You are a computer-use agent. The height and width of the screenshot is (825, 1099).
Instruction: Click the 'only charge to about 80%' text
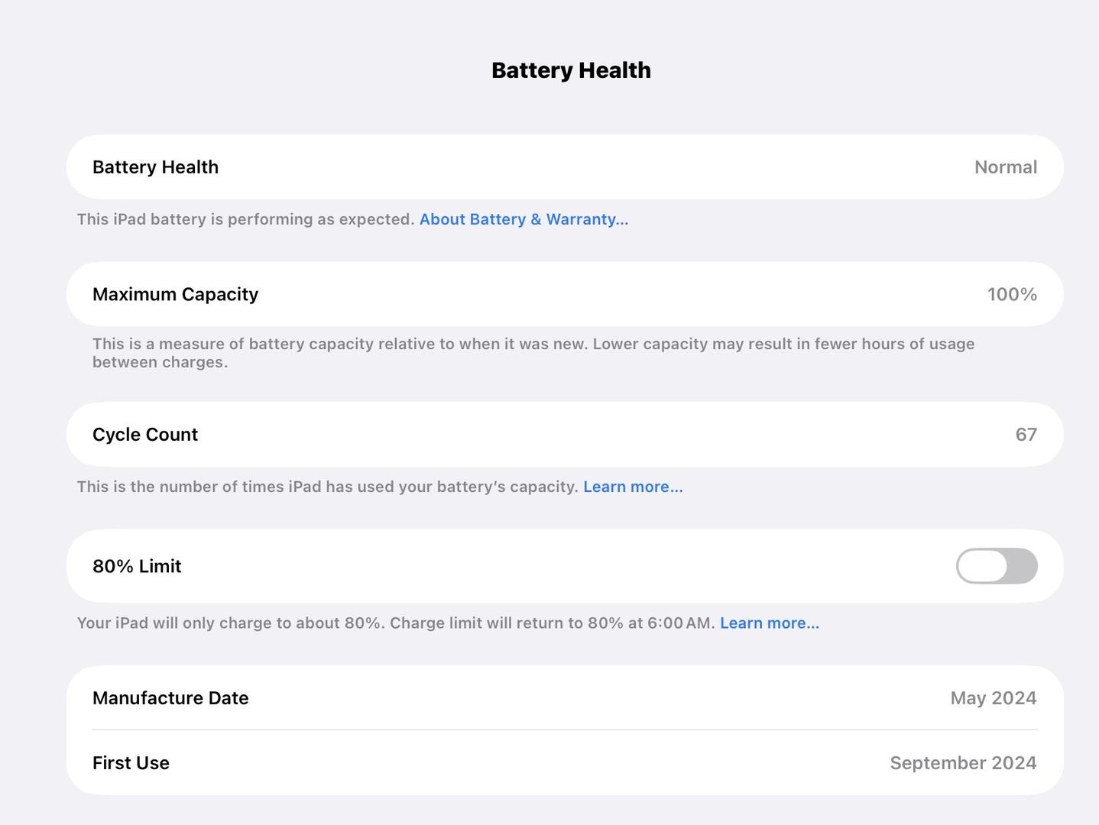[x=229, y=623]
